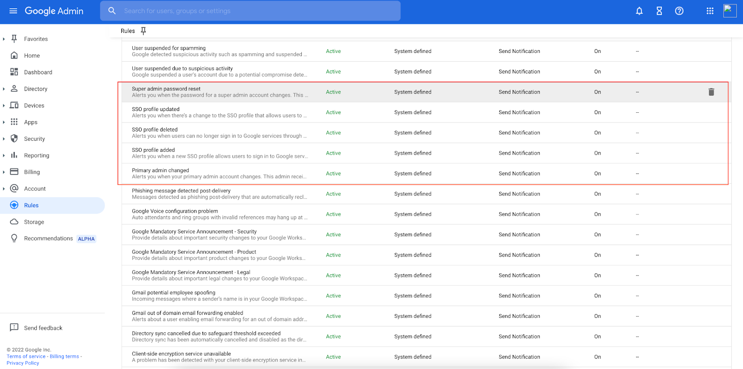Expand the Account section arrow
Image resolution: width=743 pixels, height=369 pixels.
(4, 189)
